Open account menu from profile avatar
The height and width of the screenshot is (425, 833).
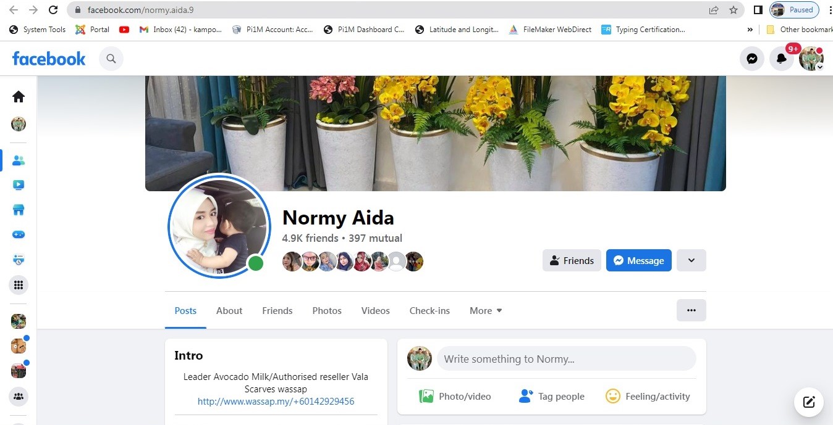[x=811, y=59]
